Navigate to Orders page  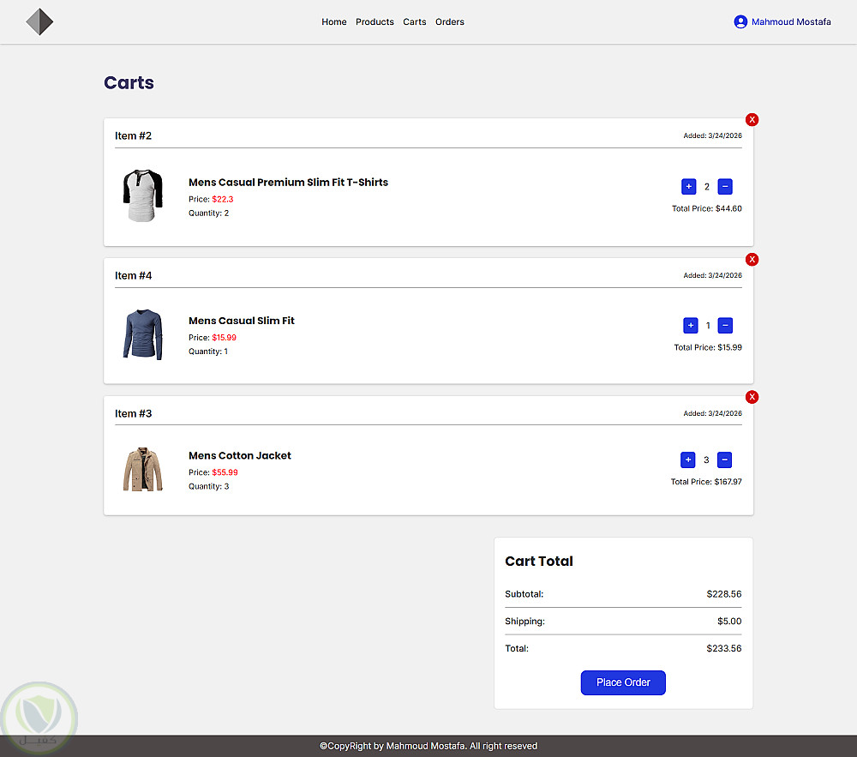click(x=449, y=22)
